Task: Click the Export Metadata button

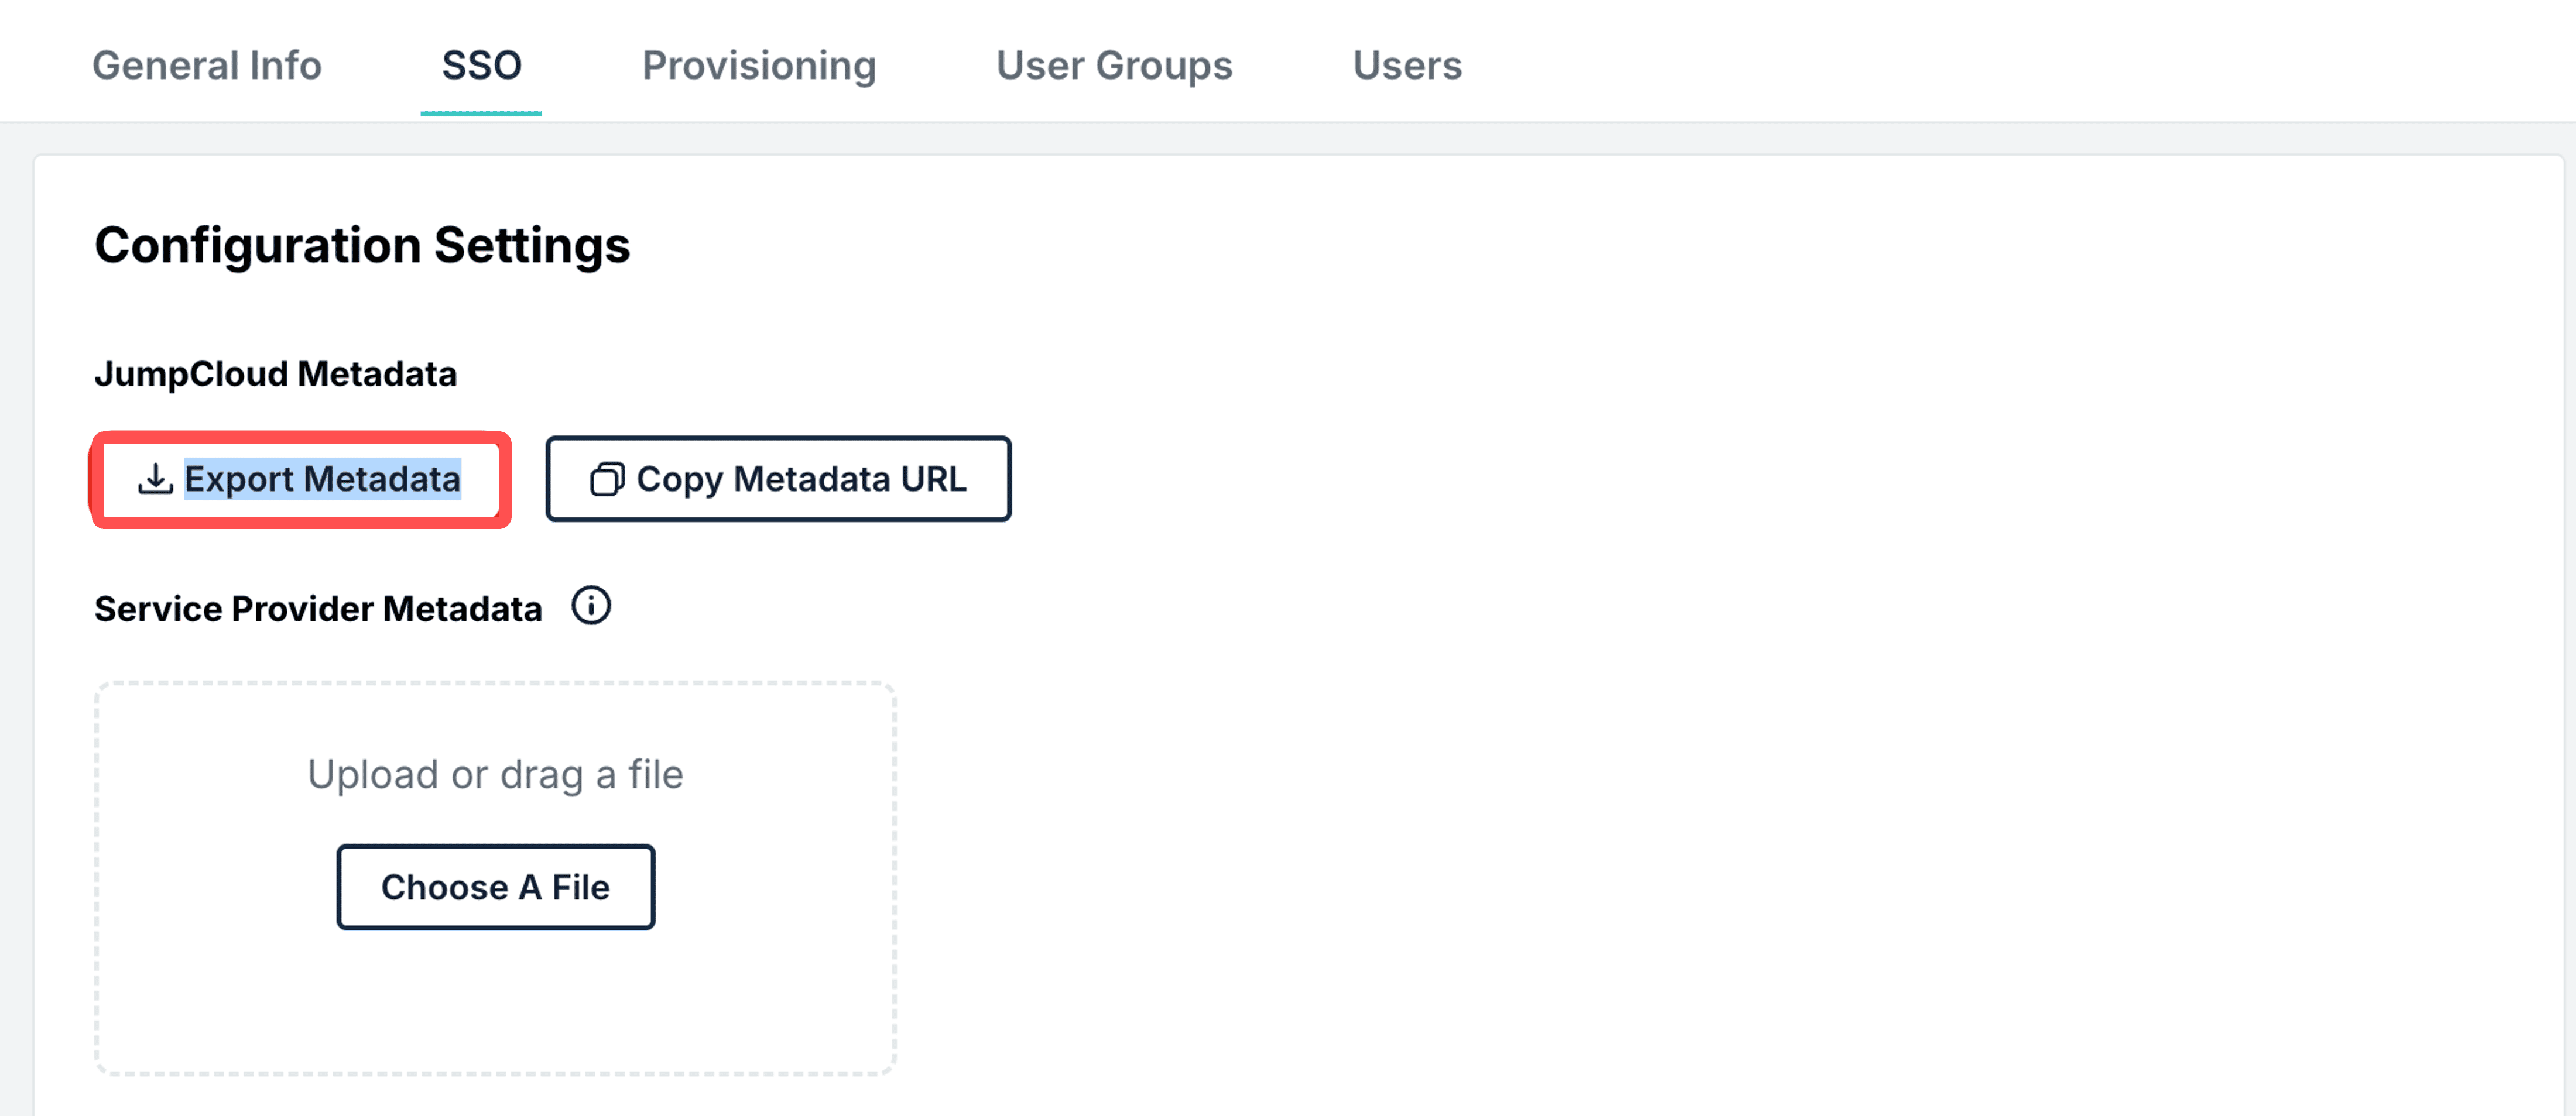Action: click(x=301, y=479)
